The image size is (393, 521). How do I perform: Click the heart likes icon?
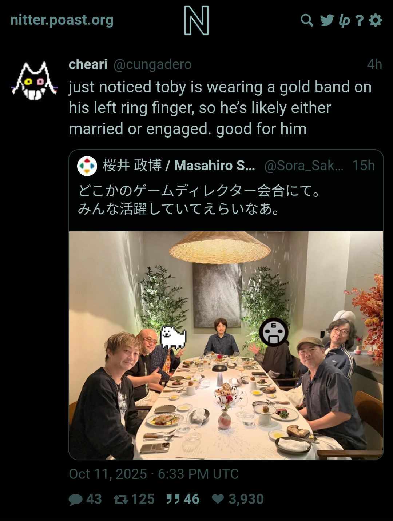point(218,498)
